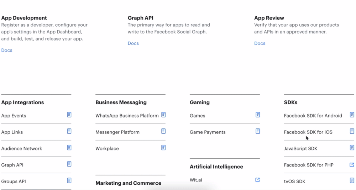Open Docs link under App Review
This screenshot has width=356, height=190.
260,43
